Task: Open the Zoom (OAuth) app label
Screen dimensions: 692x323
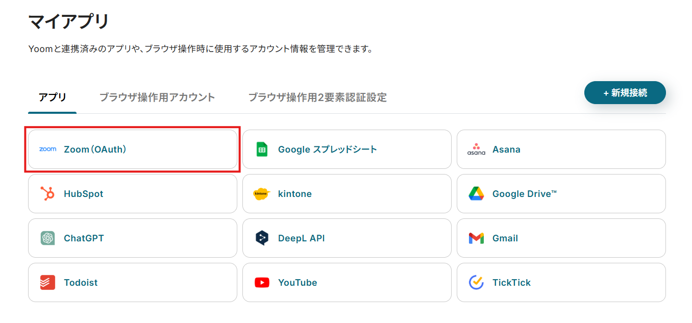Action: 95,150
